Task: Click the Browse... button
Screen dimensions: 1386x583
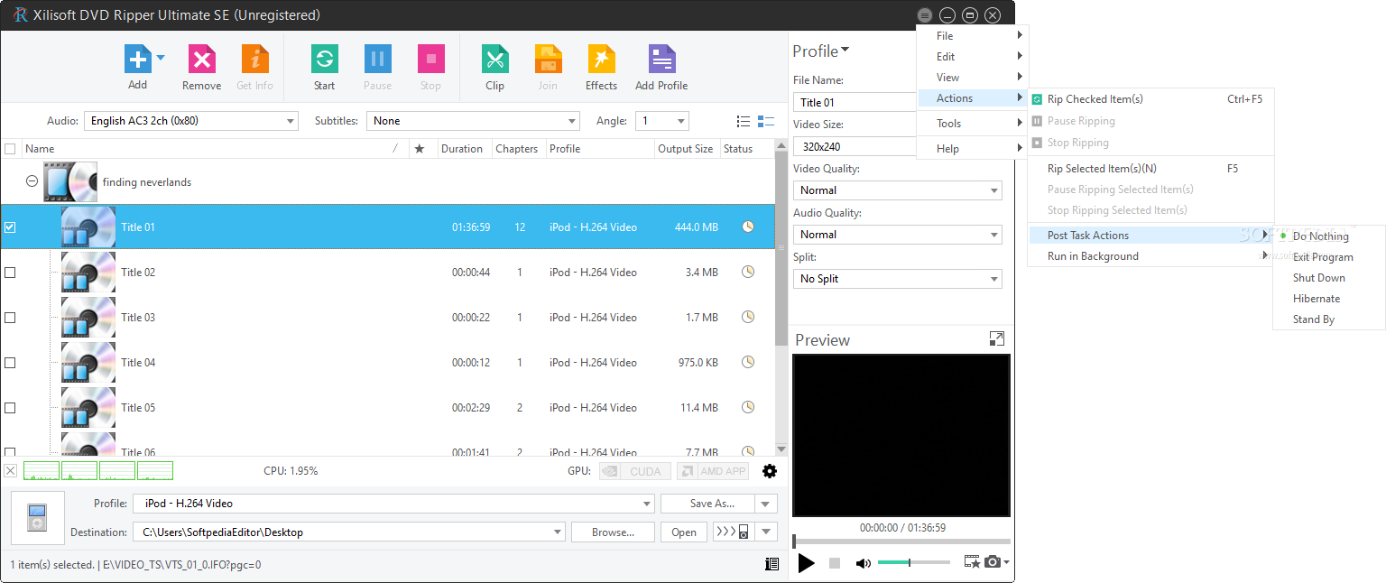Action: (x=613, y=532)
